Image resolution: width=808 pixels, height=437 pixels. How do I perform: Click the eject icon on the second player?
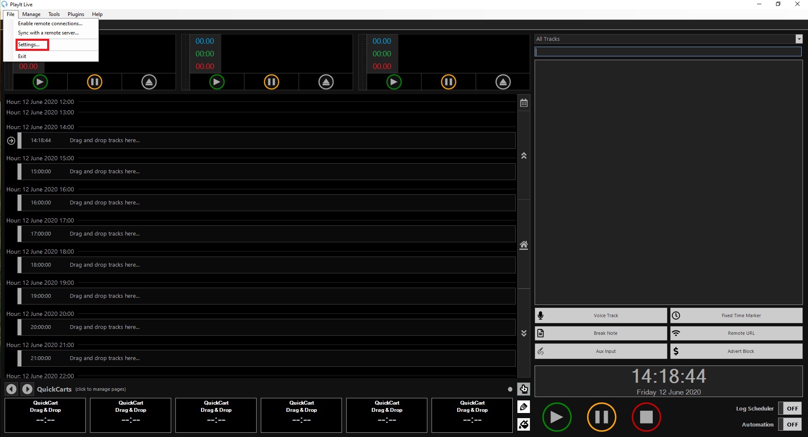[326, 82]
